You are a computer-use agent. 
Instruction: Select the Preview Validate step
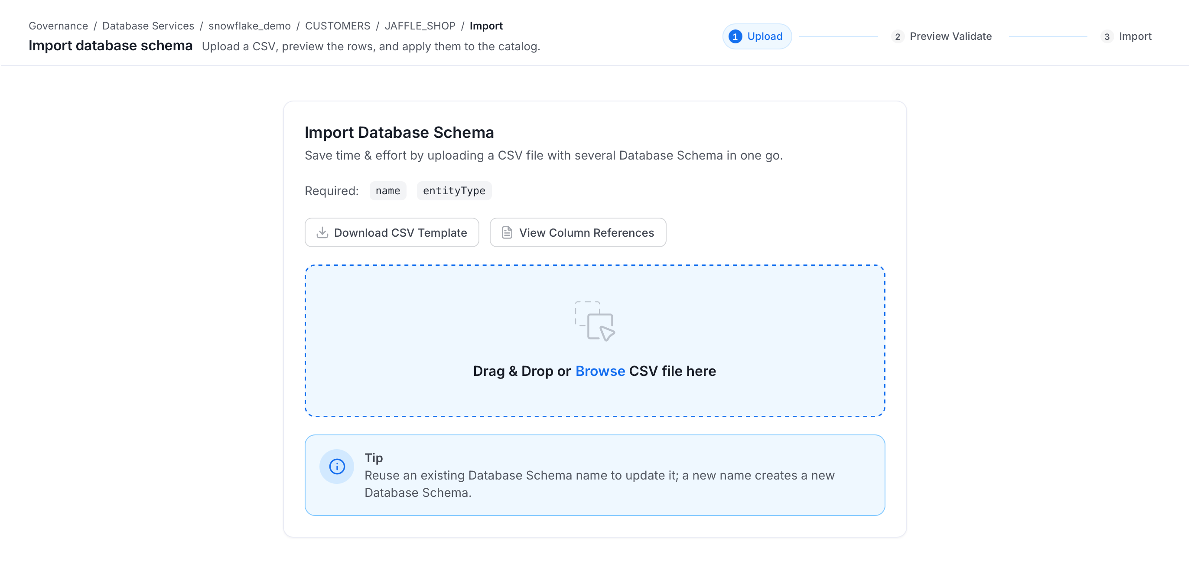(x=950, y=36)
